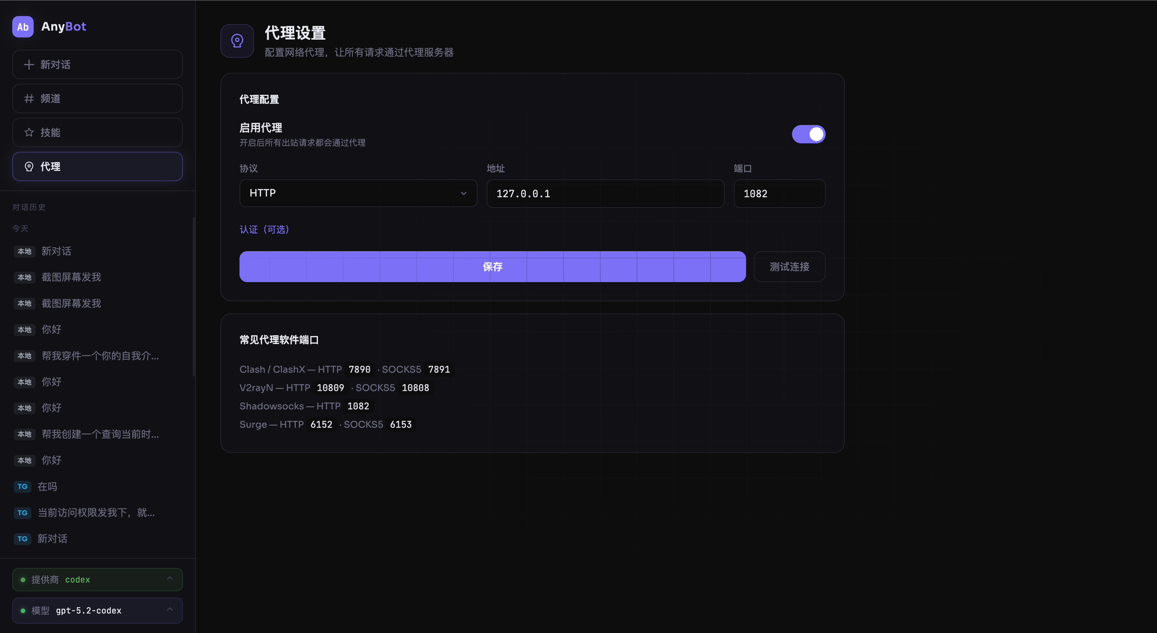Click the 保存 button

[493, 267]
